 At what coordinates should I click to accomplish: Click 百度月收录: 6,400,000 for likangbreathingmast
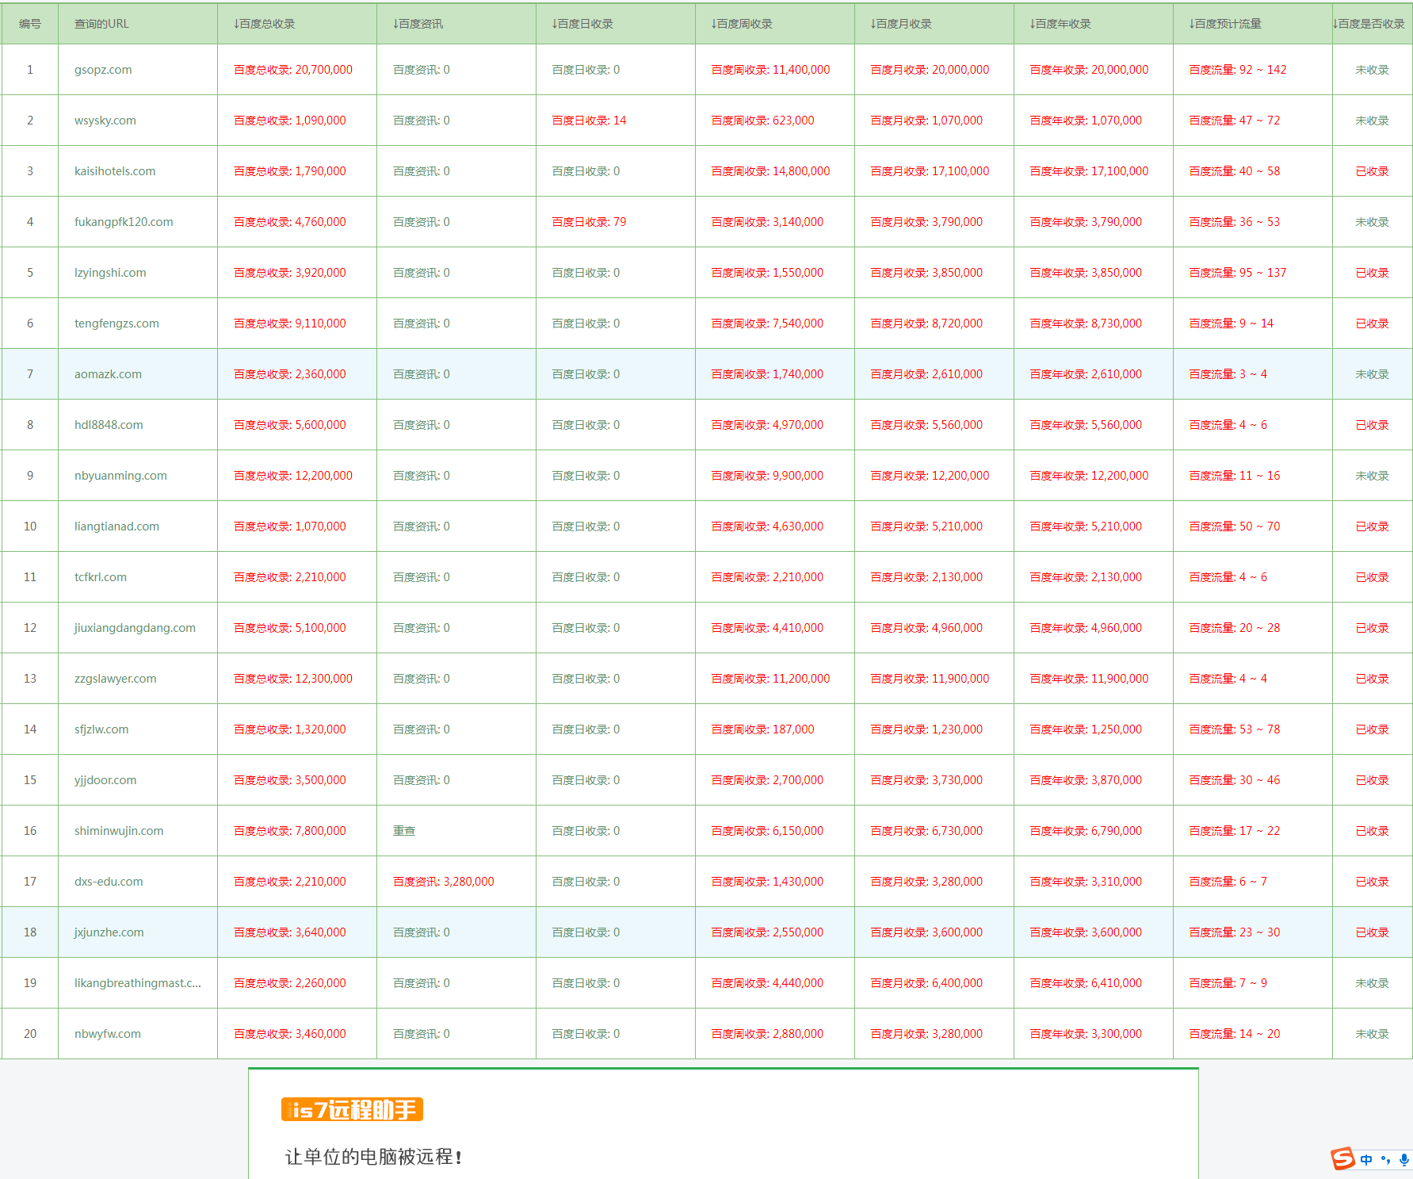pos(926,983)
